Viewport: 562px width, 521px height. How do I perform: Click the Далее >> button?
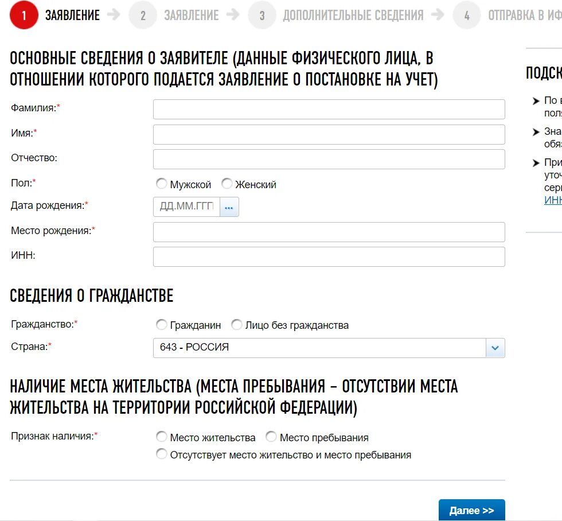coord(471,510)
